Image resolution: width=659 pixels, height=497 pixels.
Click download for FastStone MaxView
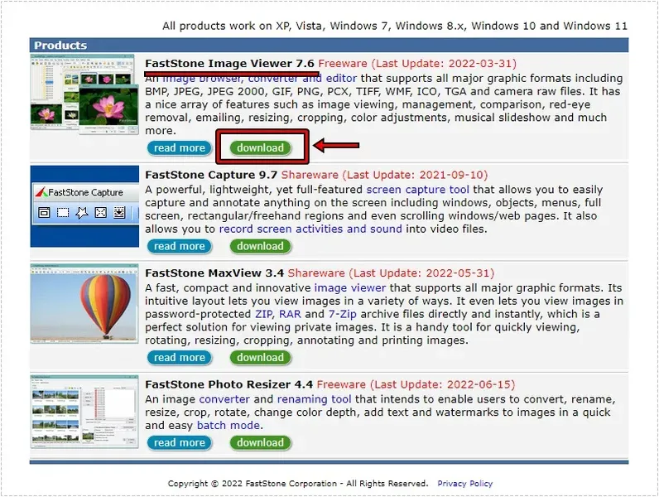pyautogui.click(x=260, y=358)
